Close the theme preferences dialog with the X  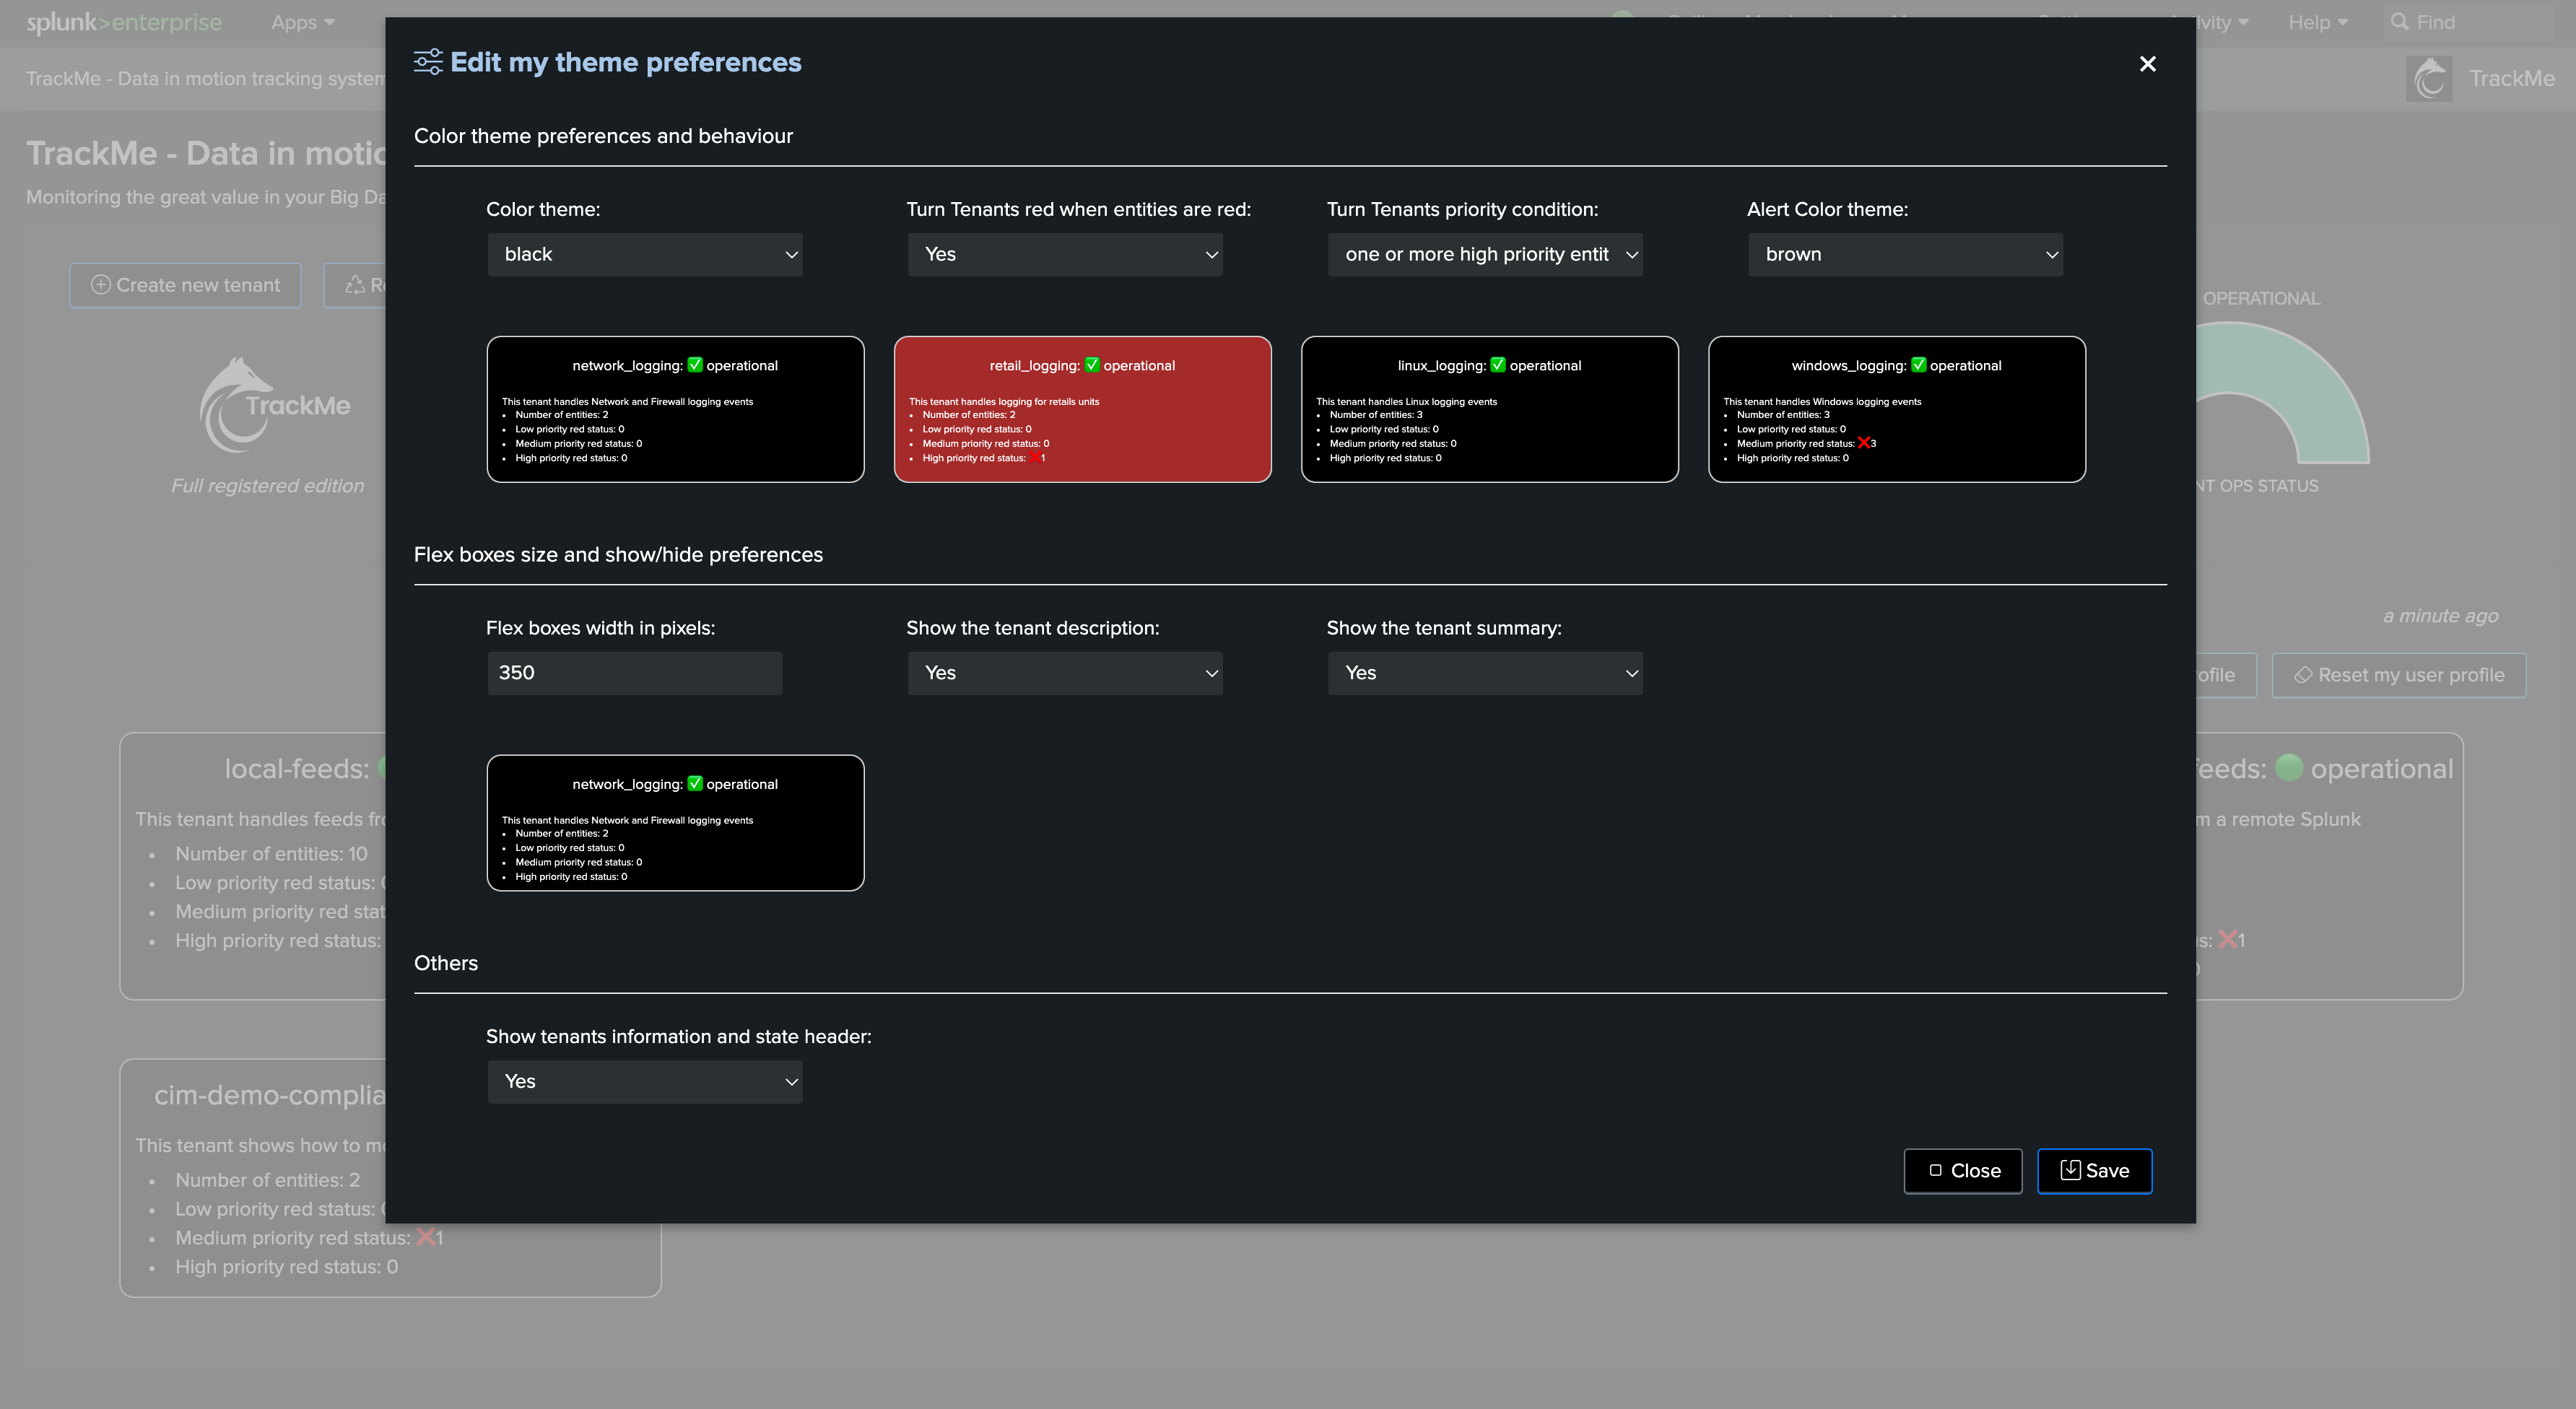click(x=2147, y=64)
